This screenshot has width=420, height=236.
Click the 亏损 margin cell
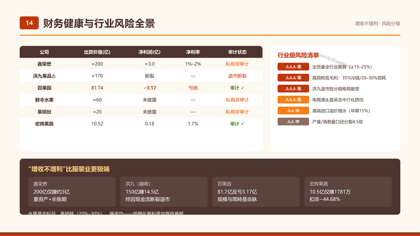click(x=193, y=88)
